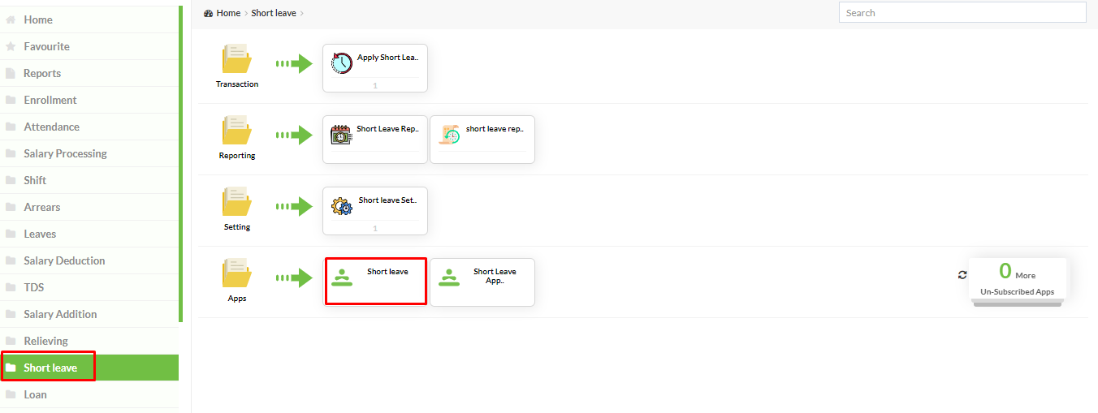The height and width of the screenshot is (413, 1098).
Task: Open Favourite in the sidebar
Action: click(x=89, y=46)
